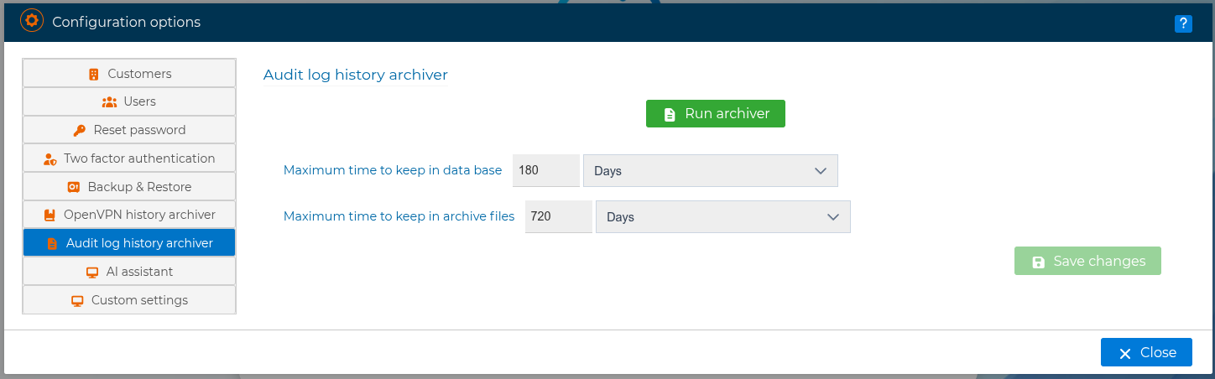Click the Reset password key icon
This screenshot has width=1215, height=379.
[79, 130]
